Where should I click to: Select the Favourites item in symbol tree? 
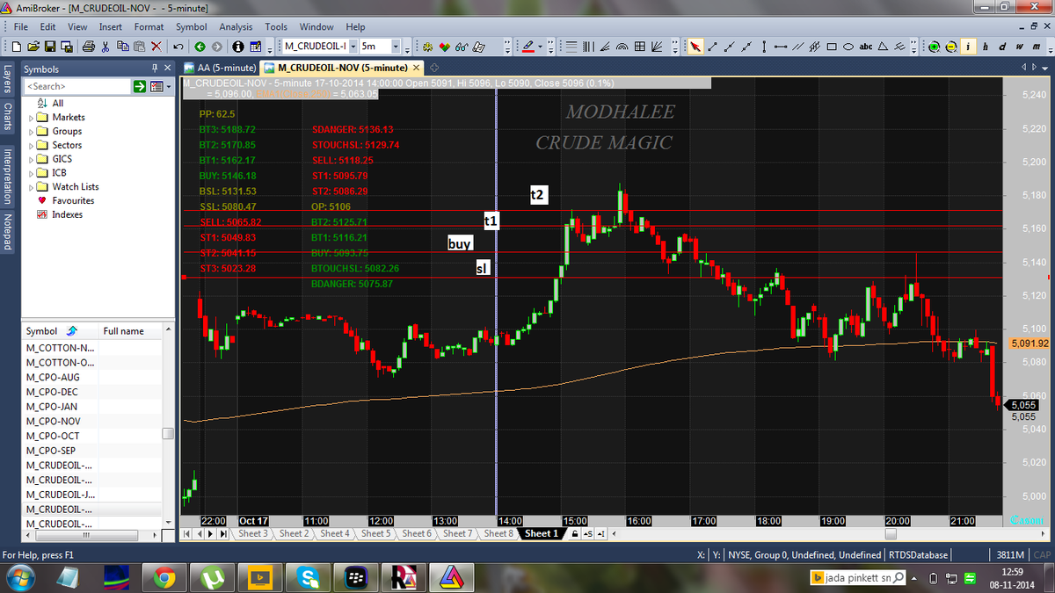pos(72,200)
